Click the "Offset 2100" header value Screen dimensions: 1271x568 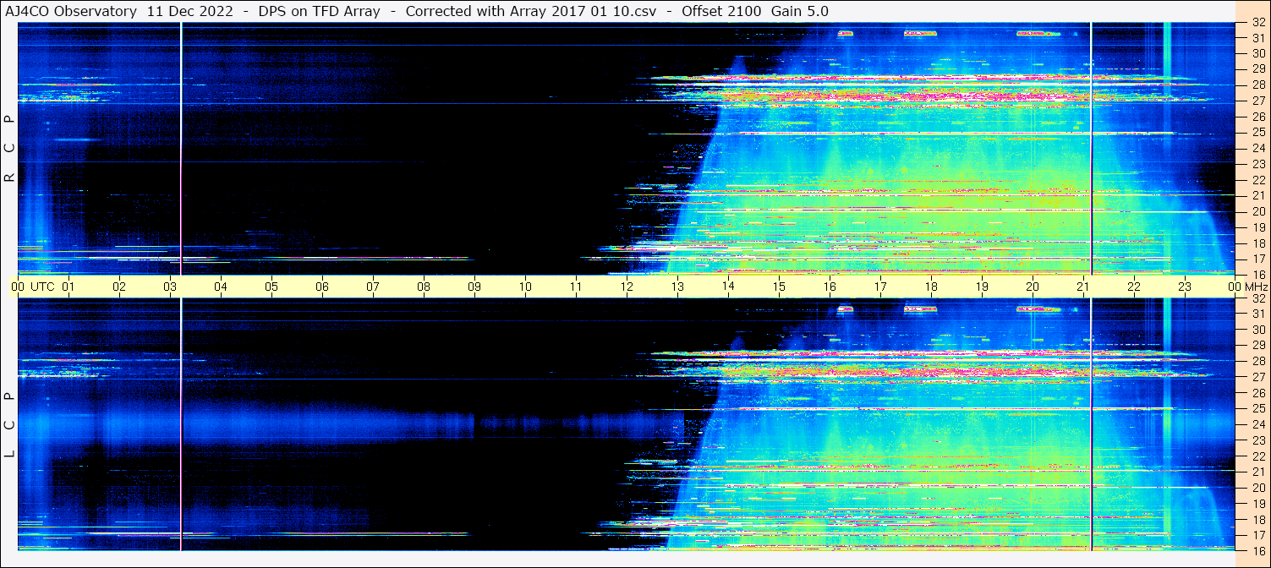[721, 11]
